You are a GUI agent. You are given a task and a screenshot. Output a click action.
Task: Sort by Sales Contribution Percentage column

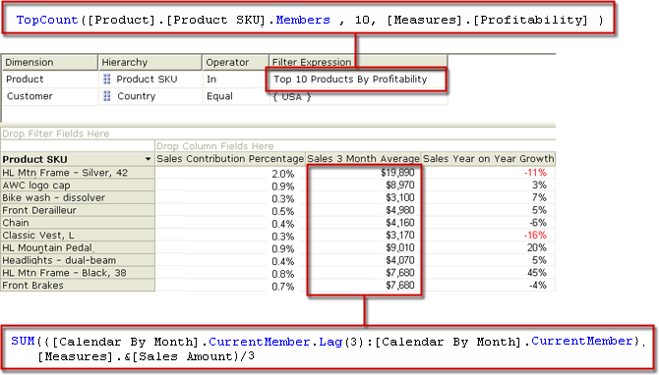coord(230,159)
